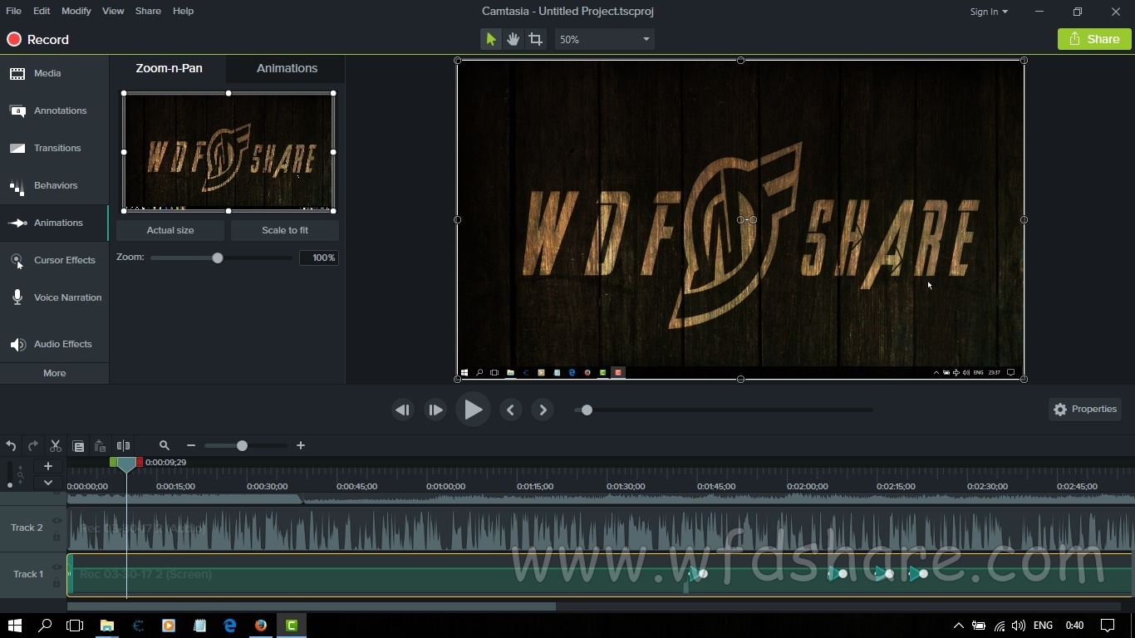This screenshot has width=1135, height=638.
Task: Activate the Pan (hand) tool
Action: [x=513, y=39]
